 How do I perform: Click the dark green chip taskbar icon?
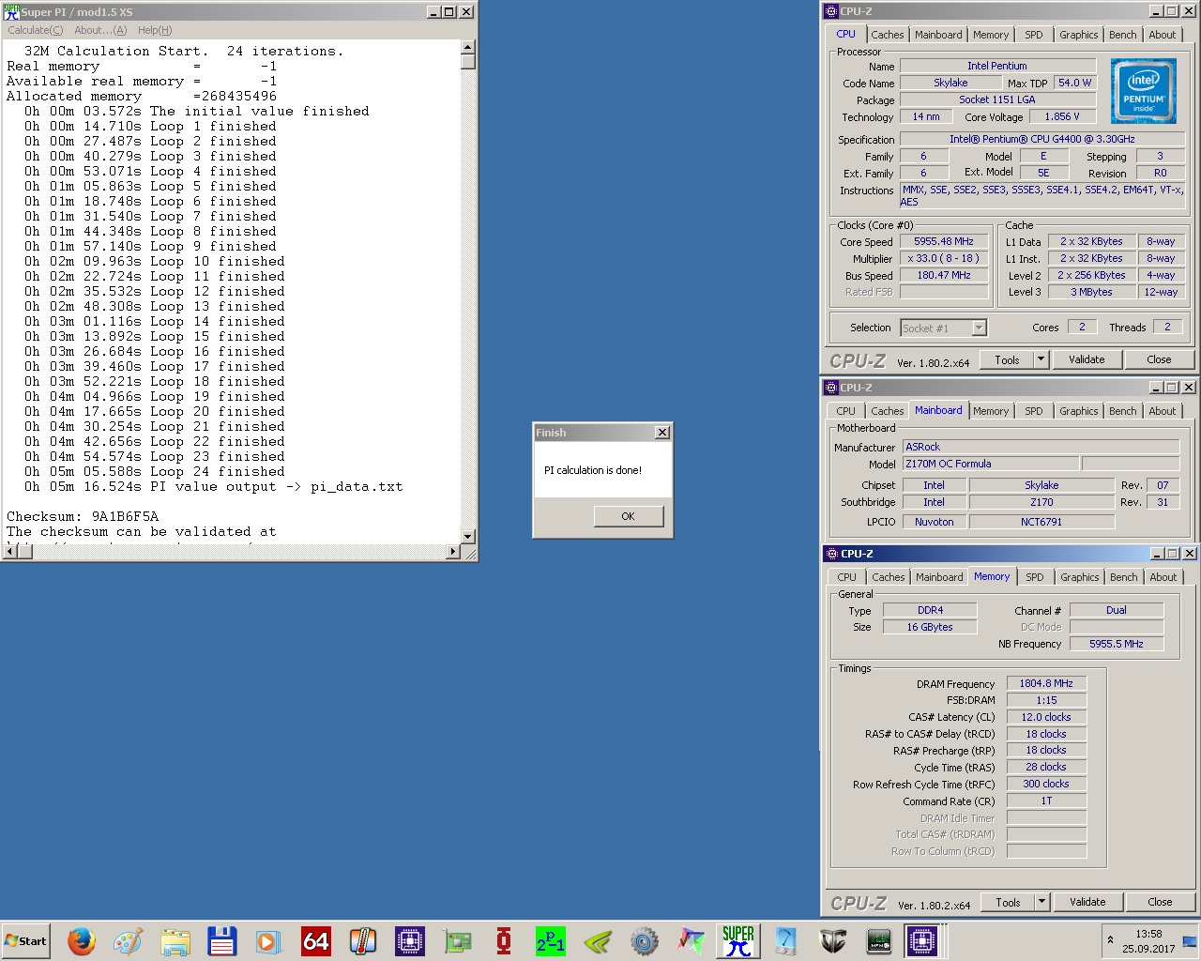click(879, 940)
